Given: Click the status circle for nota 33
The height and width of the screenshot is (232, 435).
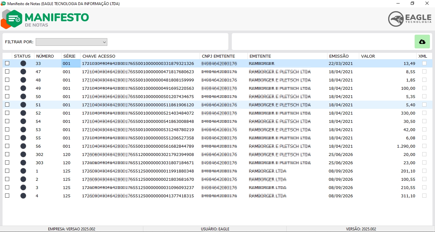Looking at the screenshot, I should [23, 63].
